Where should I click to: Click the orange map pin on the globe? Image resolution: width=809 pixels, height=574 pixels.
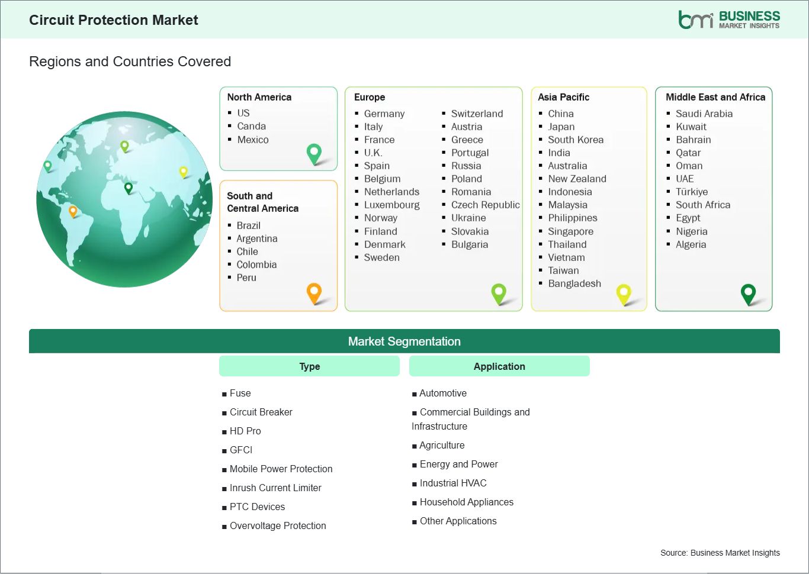click(x=73, y=211)
